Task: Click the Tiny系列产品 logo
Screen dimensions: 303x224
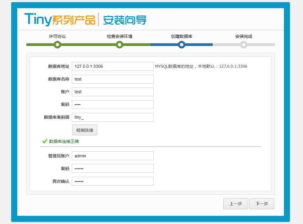Action: tap(60, 19)
